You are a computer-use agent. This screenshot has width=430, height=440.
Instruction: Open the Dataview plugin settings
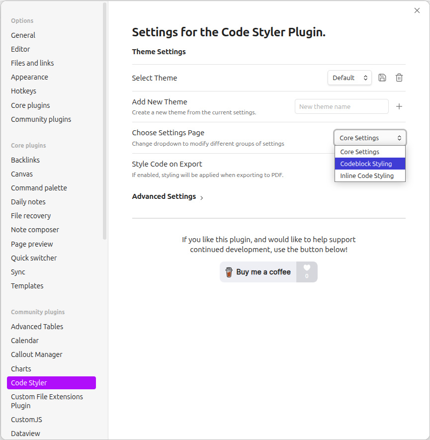tap(25, 434)
